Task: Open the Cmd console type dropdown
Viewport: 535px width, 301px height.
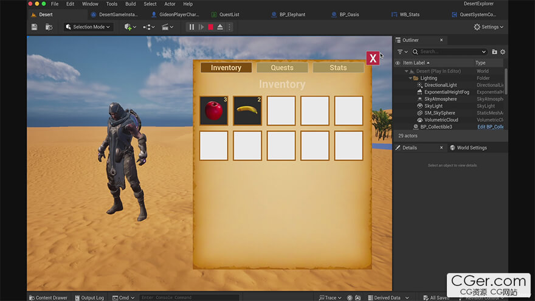Action: [x=123, y=297]
